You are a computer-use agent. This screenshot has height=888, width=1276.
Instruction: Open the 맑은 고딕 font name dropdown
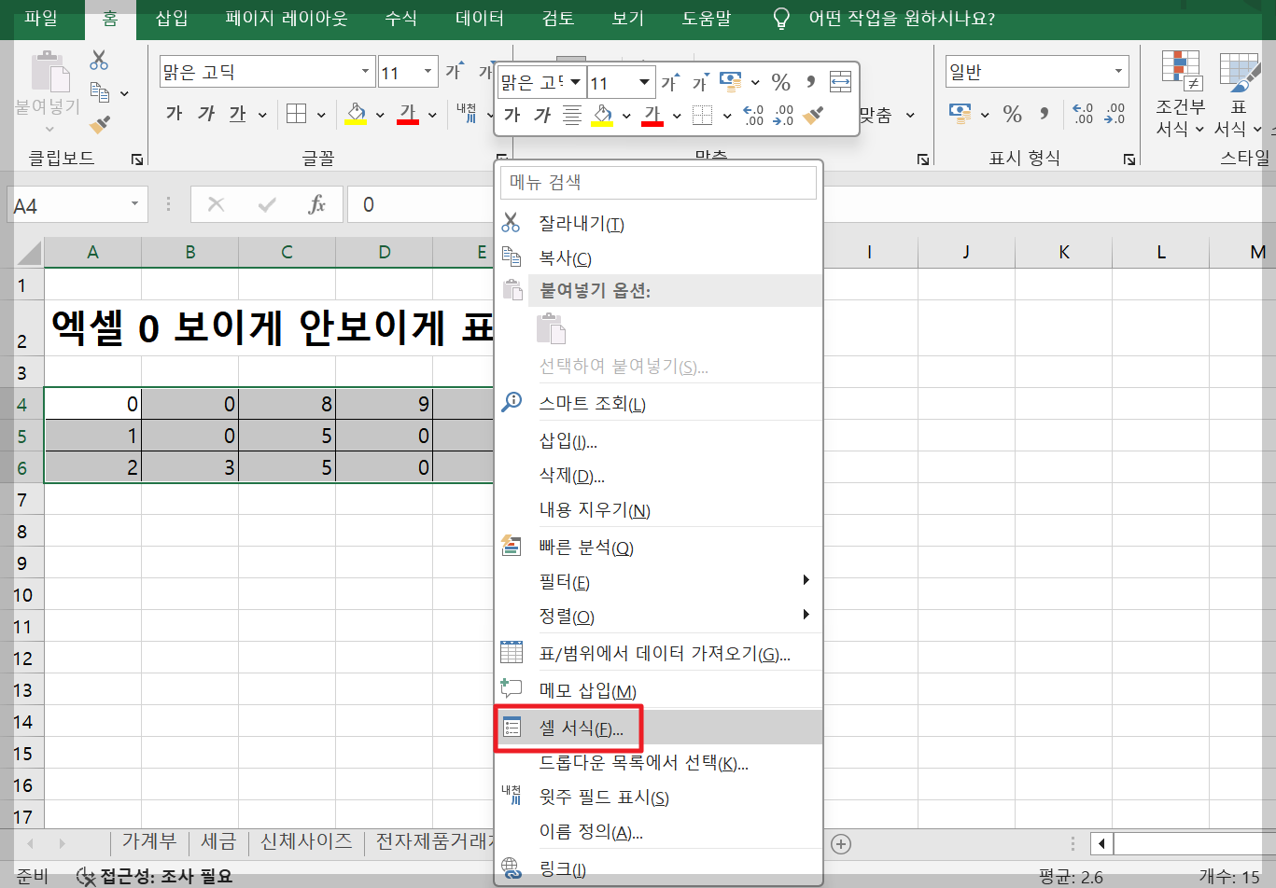(365, 70)
